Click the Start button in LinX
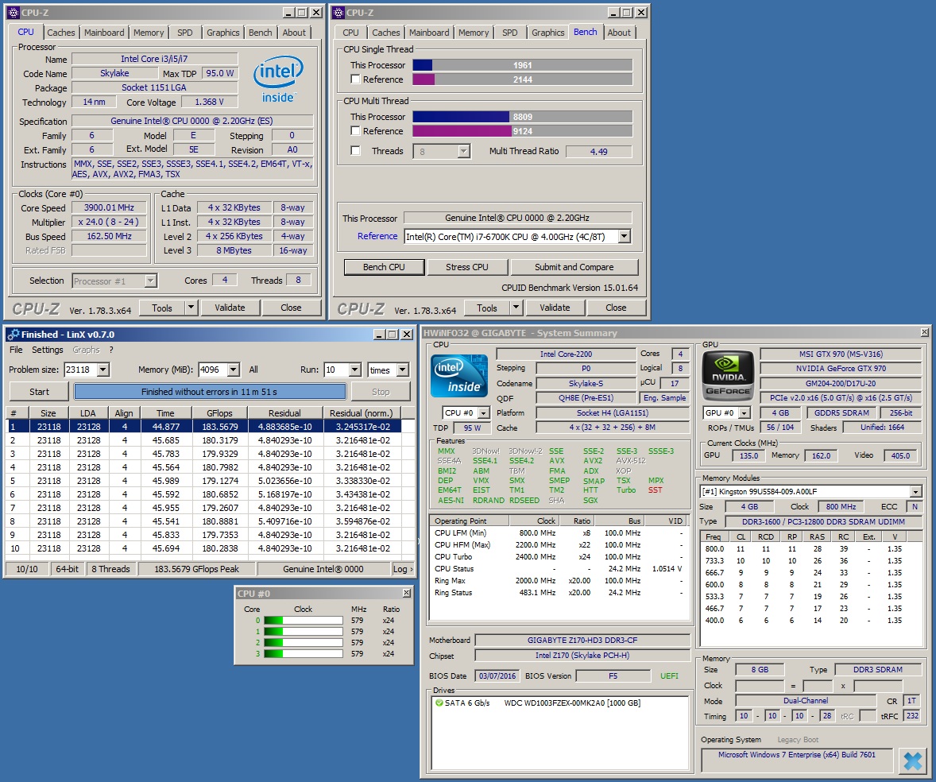This screenshot has width=936, height=782. [39, 392]
